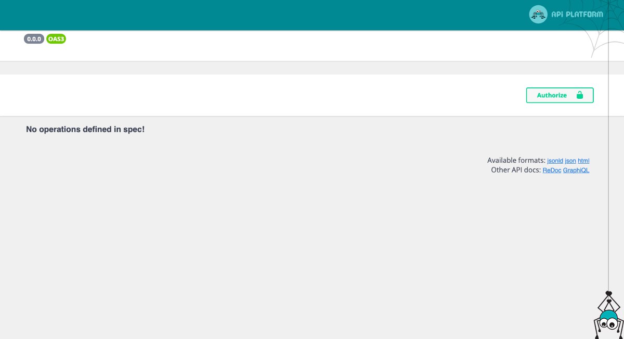
Task: Click the API PLATFORM wordmark text
Action: [577, 15]
